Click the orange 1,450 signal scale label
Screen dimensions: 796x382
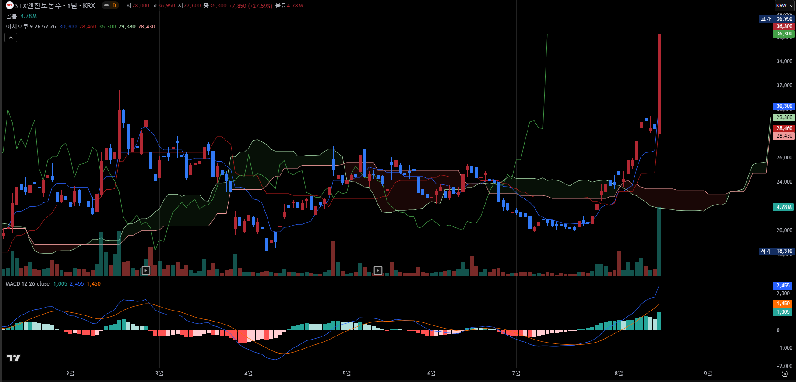783,304
